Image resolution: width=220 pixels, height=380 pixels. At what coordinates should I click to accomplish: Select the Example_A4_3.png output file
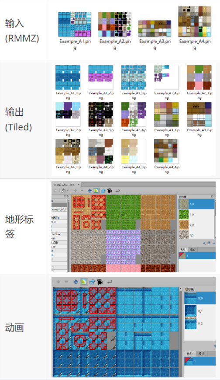coord(134,151)
